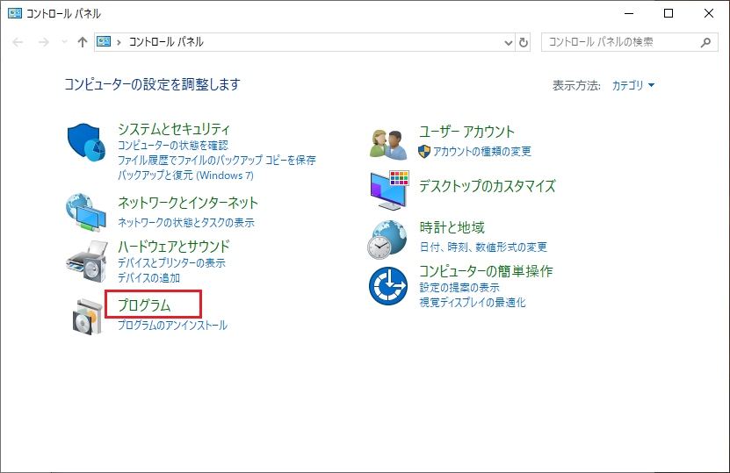Open ハードウェアとサウンド category
The width and height of the screenshot is (730, 473).
(174, 246)
